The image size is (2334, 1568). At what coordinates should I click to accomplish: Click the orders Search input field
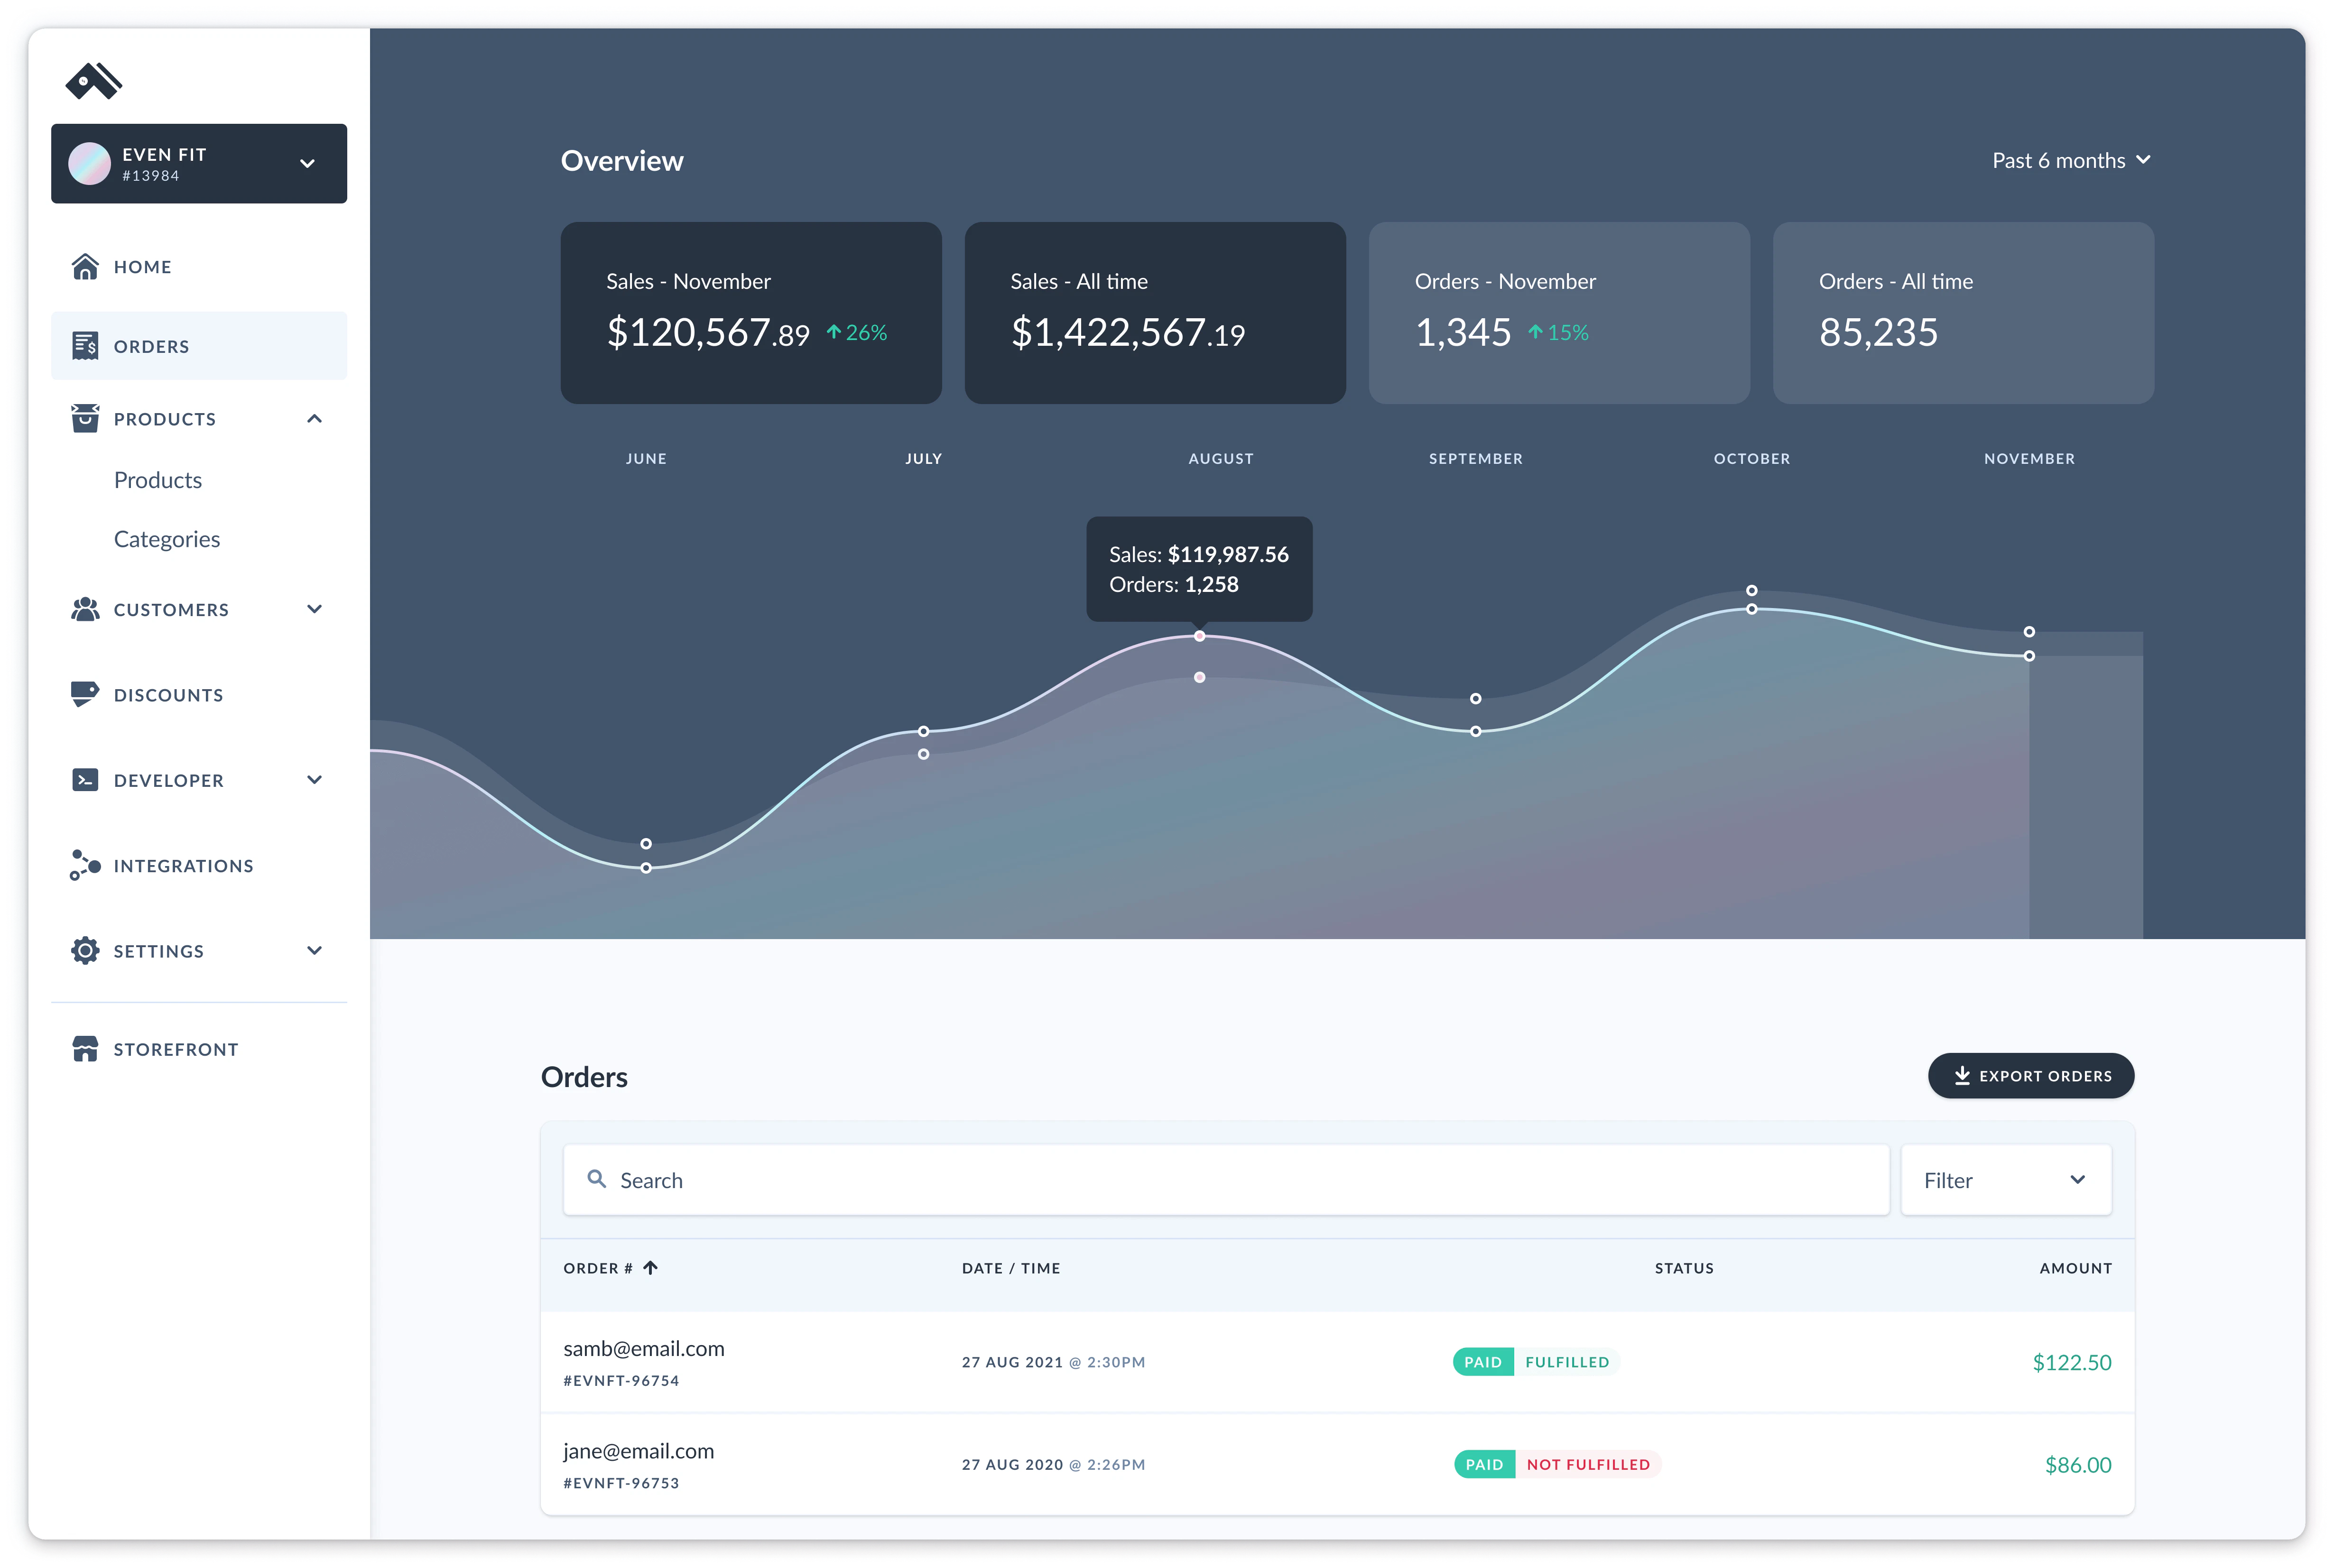coord(1226,1180)
